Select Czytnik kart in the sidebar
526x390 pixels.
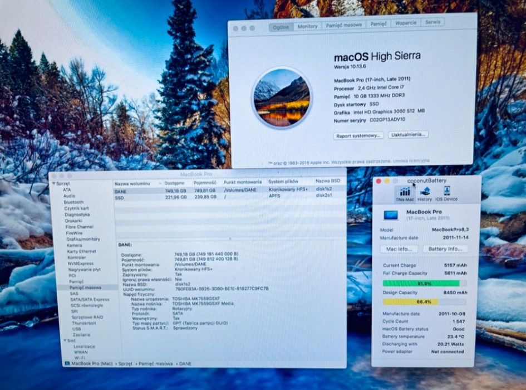coord(76,208)
